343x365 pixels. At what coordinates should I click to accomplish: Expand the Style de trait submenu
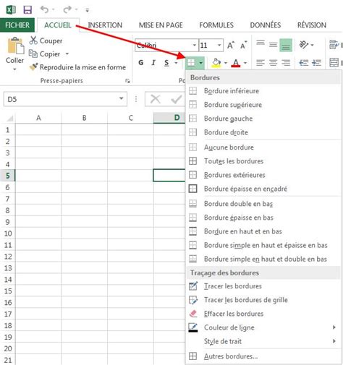[334, 341]
